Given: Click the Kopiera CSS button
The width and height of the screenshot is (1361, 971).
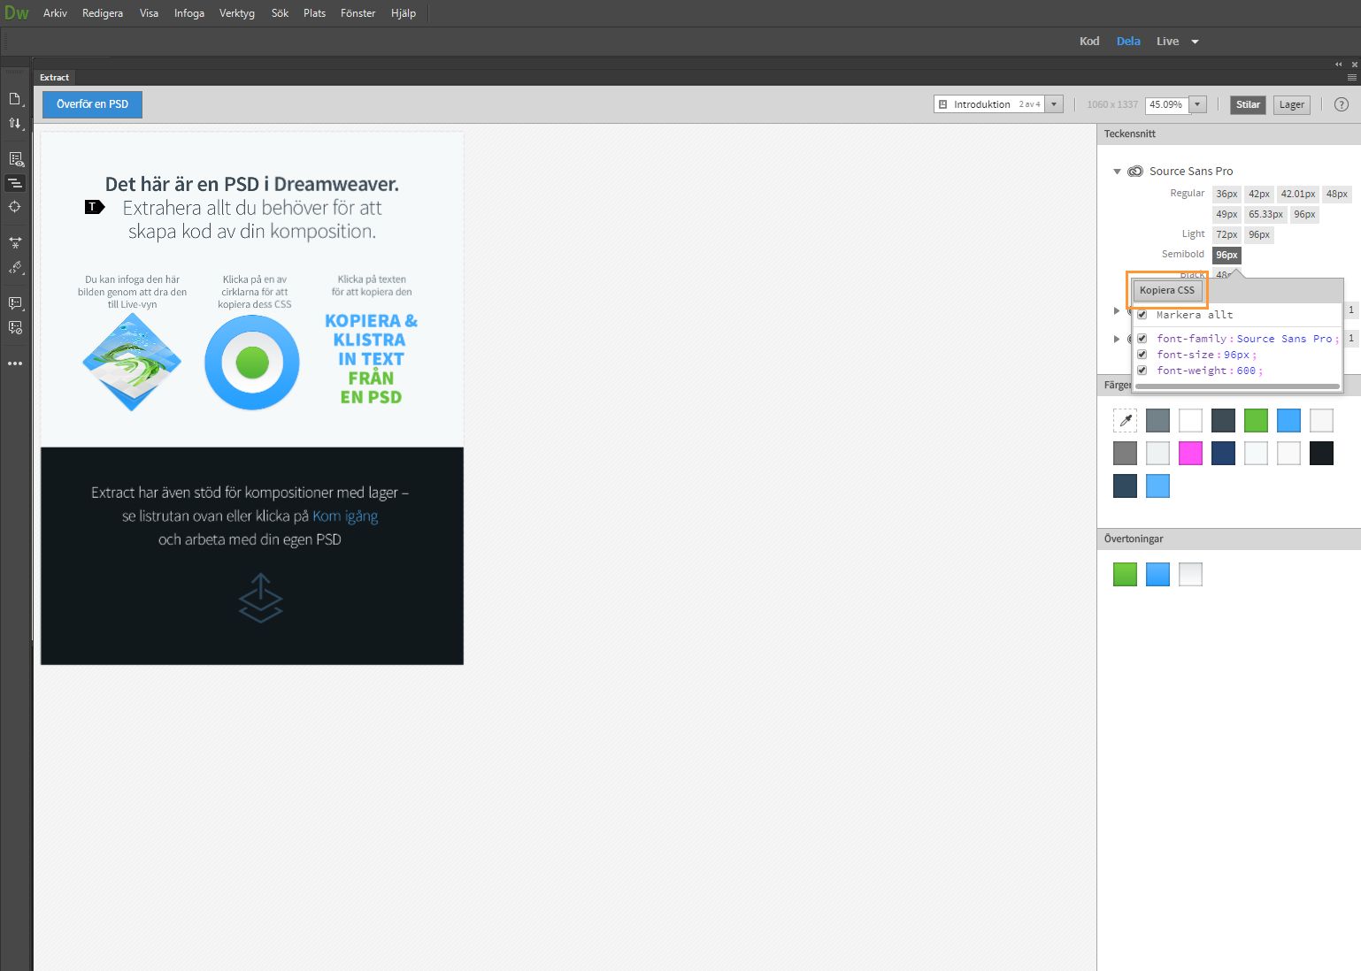Looking at the screenshot, I should pos(1167,290).
